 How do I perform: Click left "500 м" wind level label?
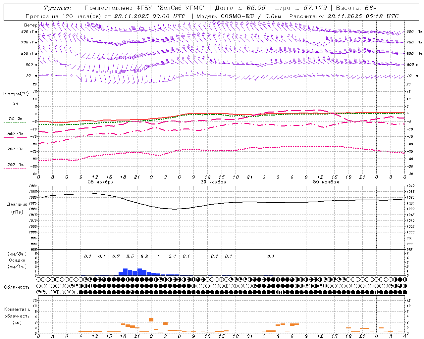click(31, 65)
